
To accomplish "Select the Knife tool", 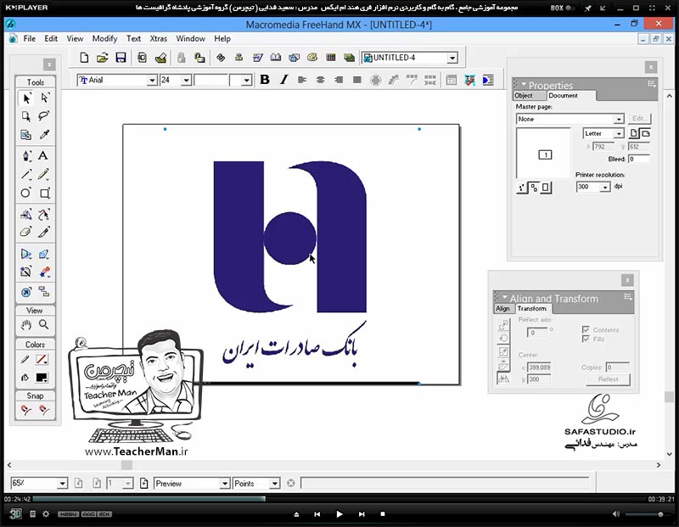I will pyautogui.click(x=43, y=233).
